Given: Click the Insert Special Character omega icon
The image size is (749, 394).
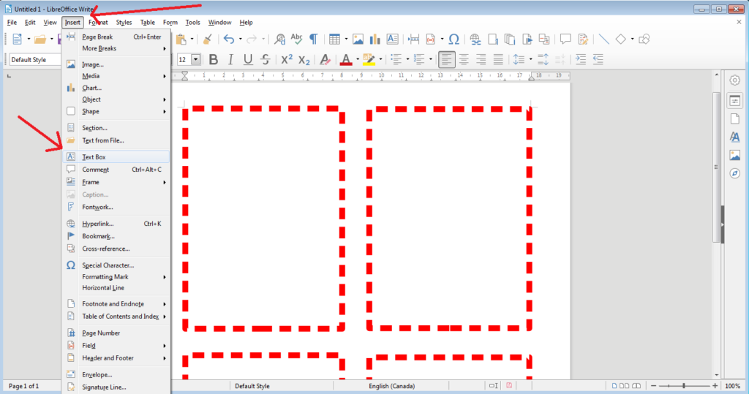Looking at the screenshot, I should pos(453,39).
